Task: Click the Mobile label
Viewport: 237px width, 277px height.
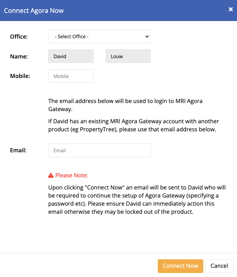Action: [x=20, y=76]
